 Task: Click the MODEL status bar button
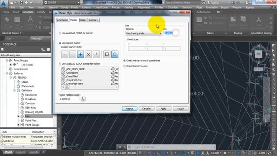coord(132,153)
